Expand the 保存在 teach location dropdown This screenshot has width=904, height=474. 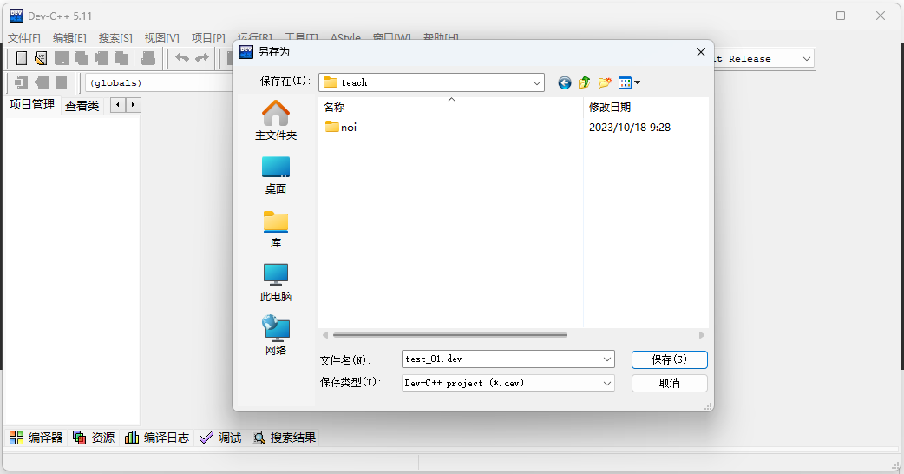point(537,82)
